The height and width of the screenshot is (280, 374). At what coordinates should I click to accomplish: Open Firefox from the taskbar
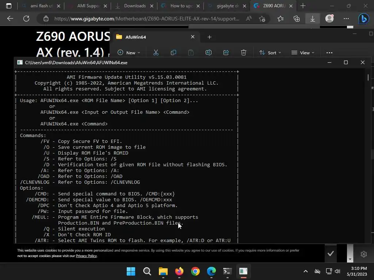click(x=179, y=271)
